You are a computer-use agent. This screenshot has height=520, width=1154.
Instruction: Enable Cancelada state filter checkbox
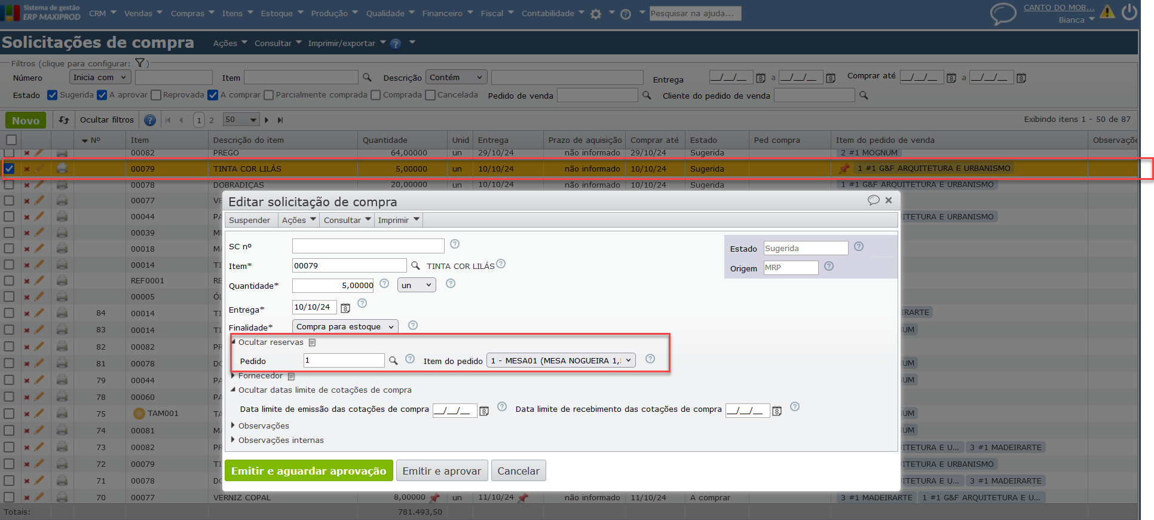click(430, 95)
